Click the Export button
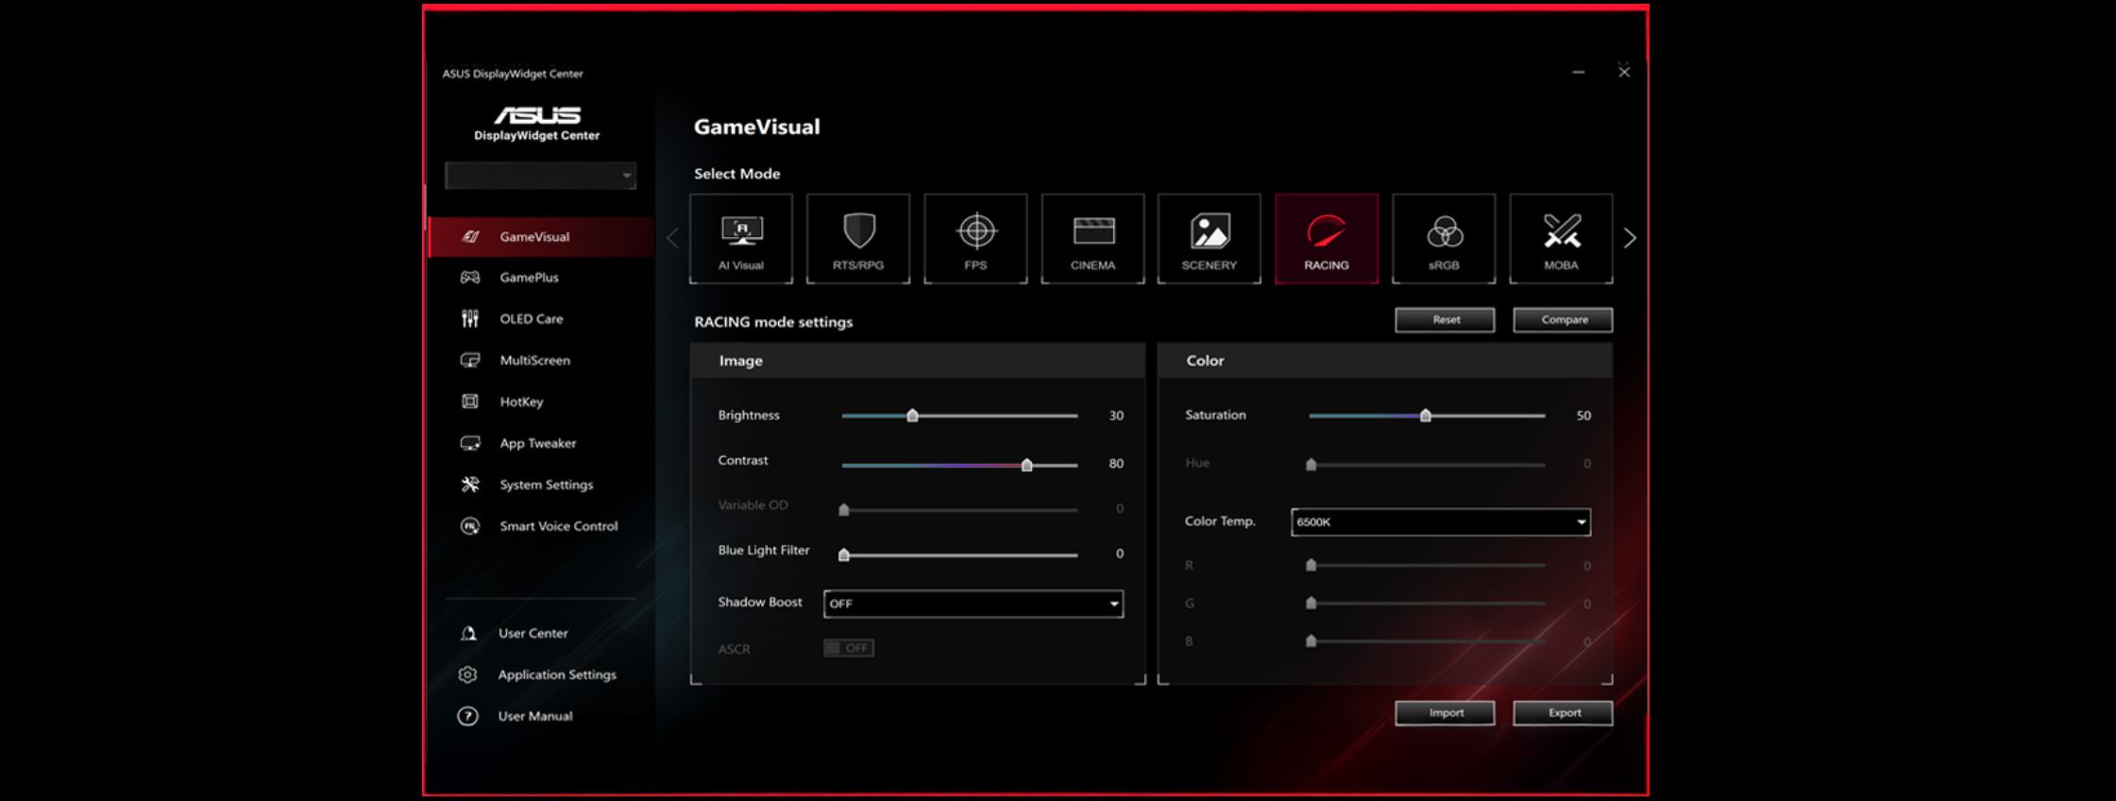This screenshot has width=2116, height=801. pyautogui.click(x=1563, y=713)
